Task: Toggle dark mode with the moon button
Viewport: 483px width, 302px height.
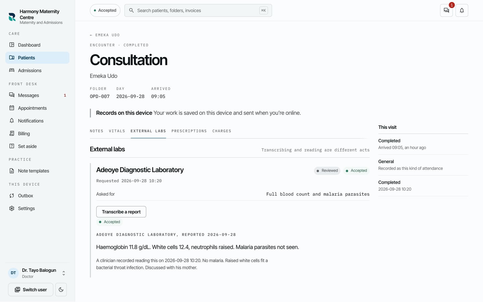Action: click(x=61, y=290)
